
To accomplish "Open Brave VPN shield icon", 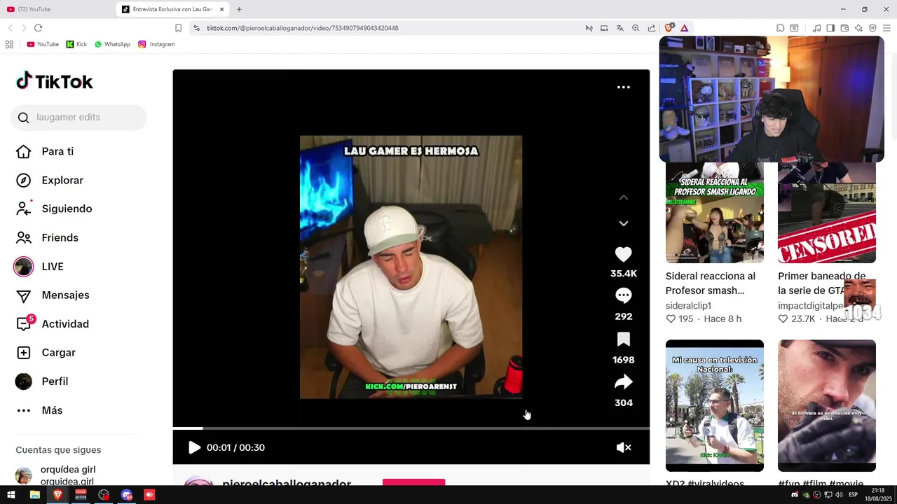I will click(x=872, y=28).
